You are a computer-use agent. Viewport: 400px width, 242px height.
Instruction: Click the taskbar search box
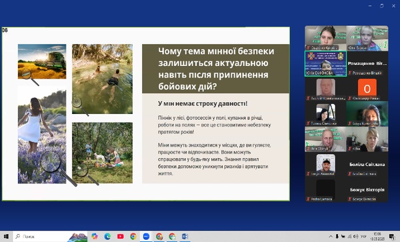pos(51,237)
